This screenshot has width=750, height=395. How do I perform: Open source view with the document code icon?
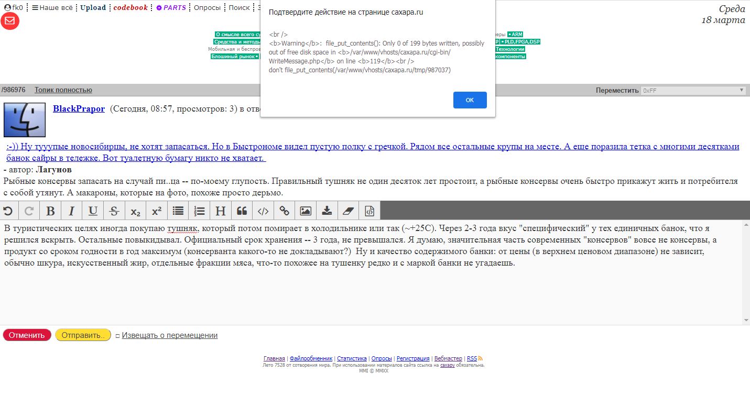[x=369, y=211]
